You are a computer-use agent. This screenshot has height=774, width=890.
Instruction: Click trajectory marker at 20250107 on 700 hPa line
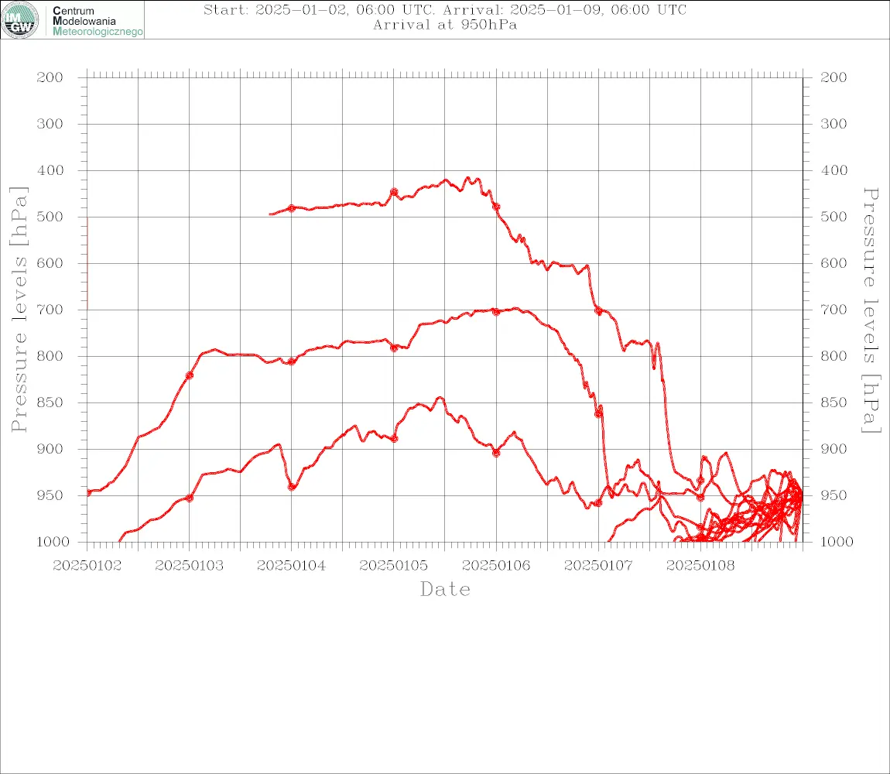[598, 310]
